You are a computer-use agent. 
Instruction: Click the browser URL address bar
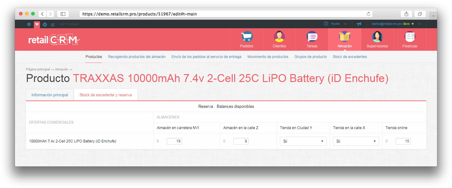tap(226, 14)
